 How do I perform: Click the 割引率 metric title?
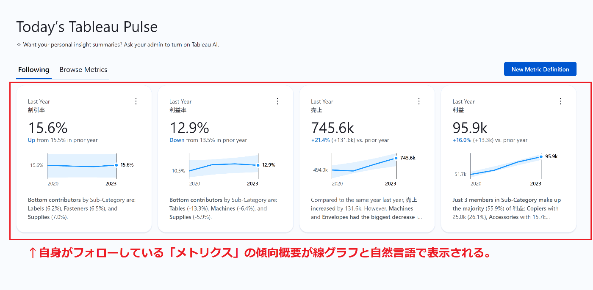click(x=36, y=110)
